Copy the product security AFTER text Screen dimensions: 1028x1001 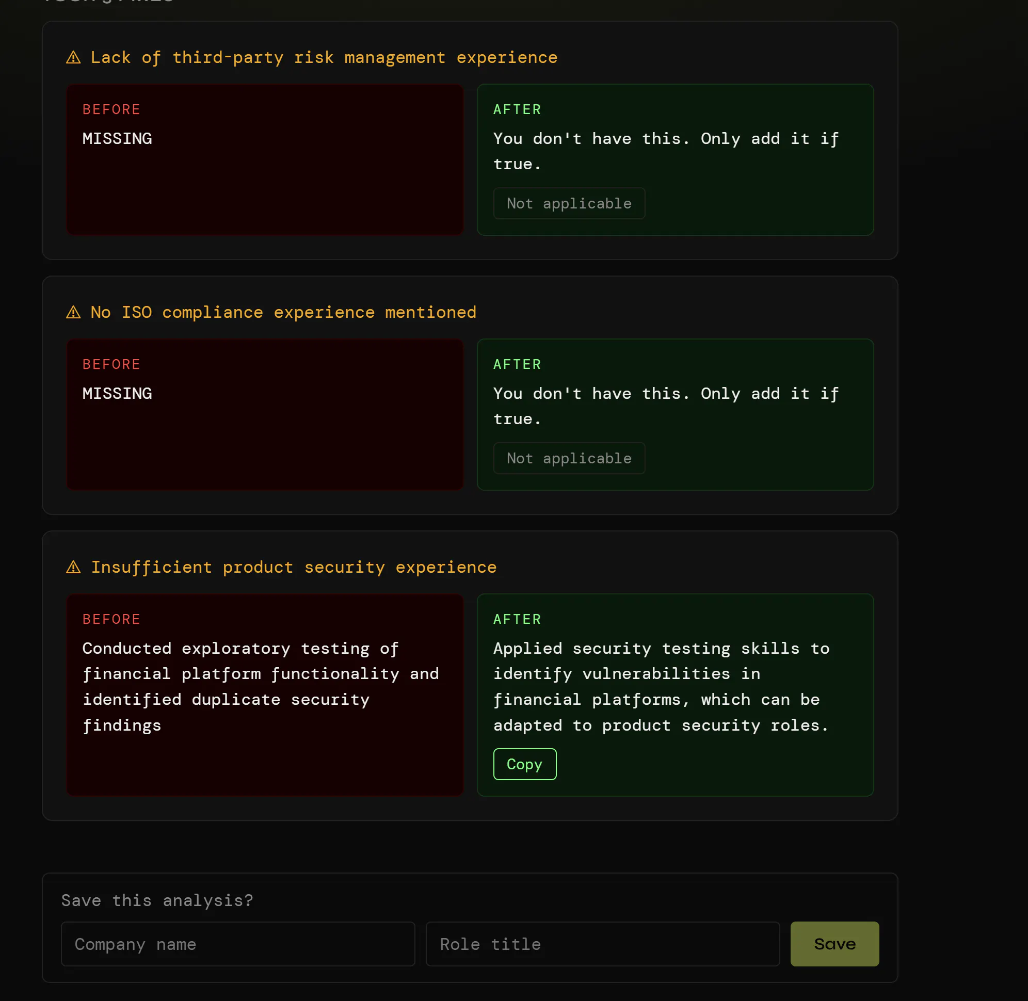coord(524,764)
